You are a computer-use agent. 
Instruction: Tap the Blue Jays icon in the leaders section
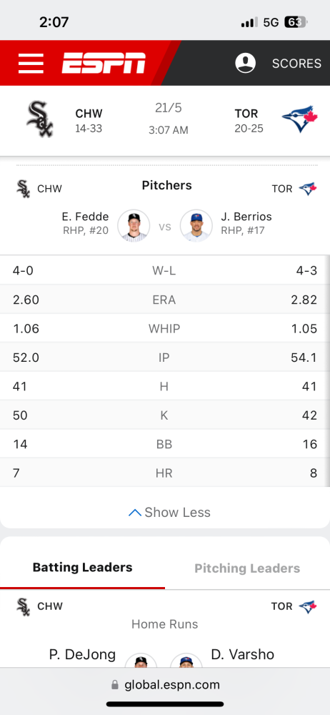308,606
